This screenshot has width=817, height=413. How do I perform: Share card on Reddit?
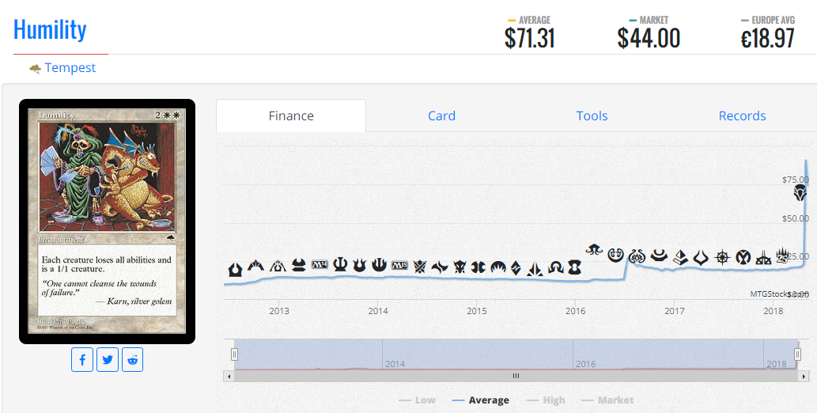coord(132,360)
